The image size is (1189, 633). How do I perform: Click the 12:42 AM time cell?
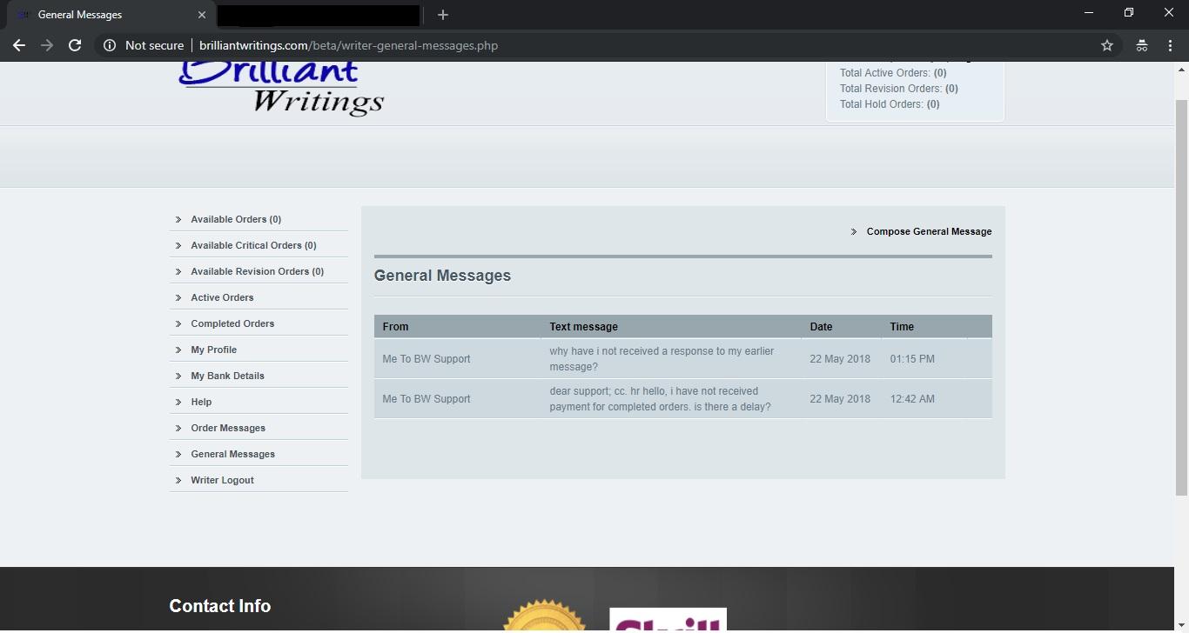pos(912,399)
